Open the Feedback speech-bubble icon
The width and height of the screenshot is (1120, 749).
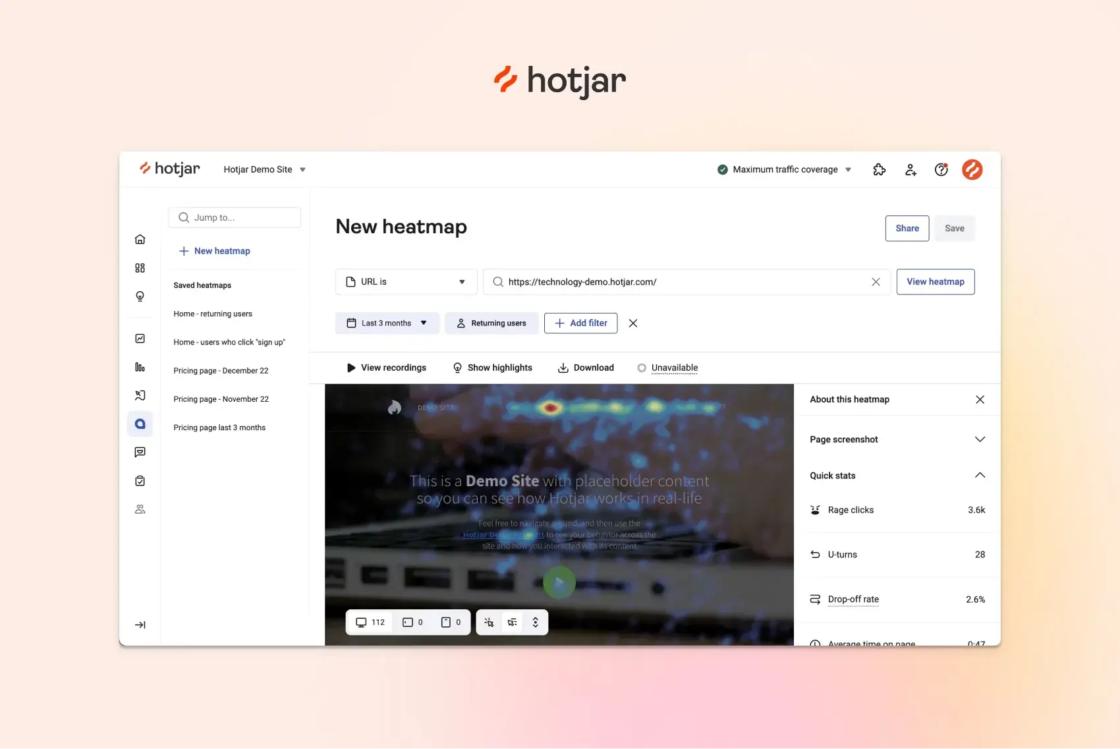pos(140,452)
